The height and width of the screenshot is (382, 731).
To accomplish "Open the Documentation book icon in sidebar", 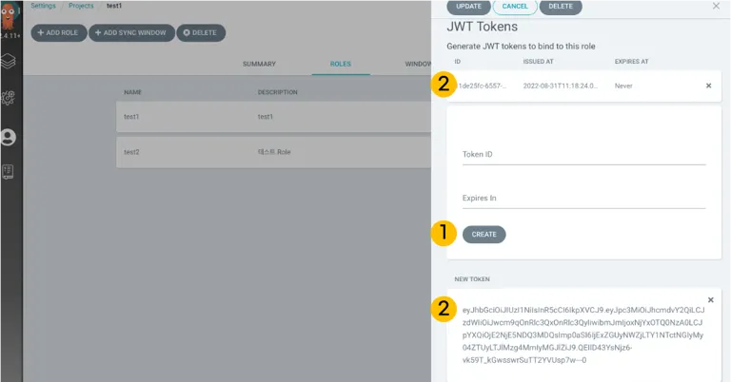I will pos(8,172).
